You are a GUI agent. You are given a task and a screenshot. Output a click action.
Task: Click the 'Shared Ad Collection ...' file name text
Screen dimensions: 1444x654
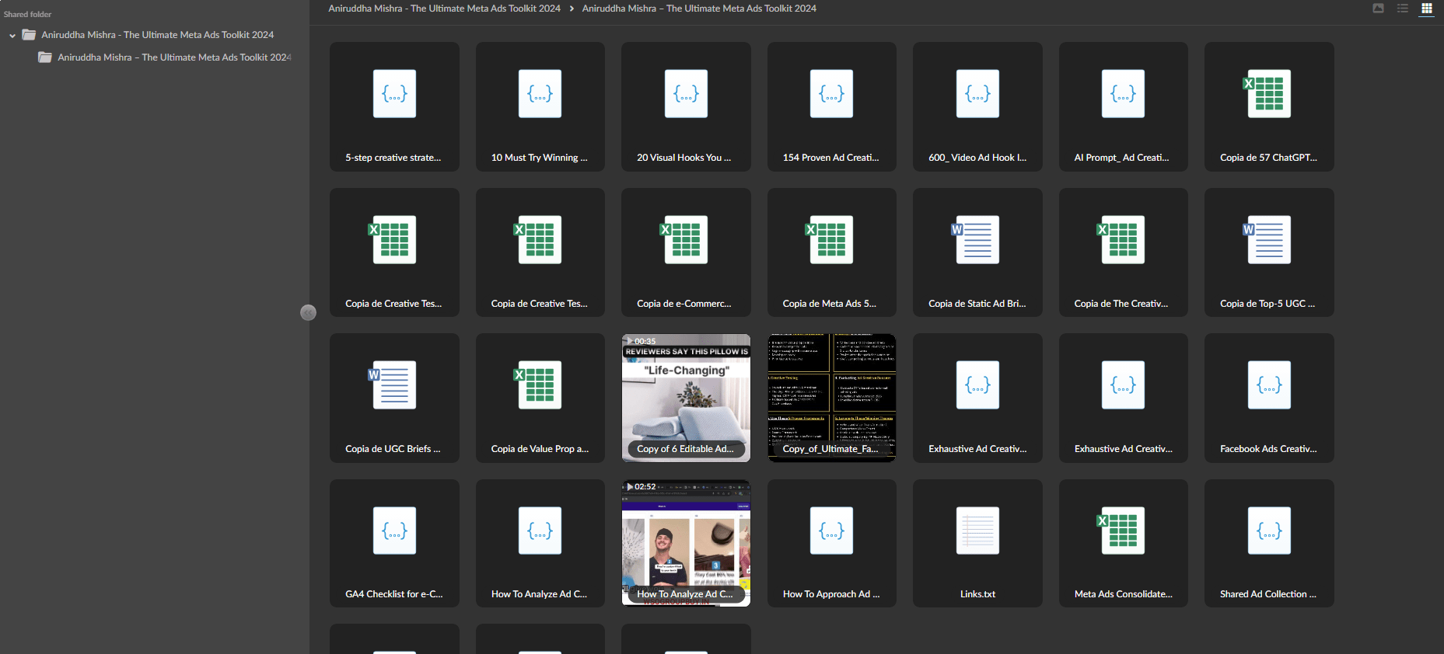(1268, 594)
